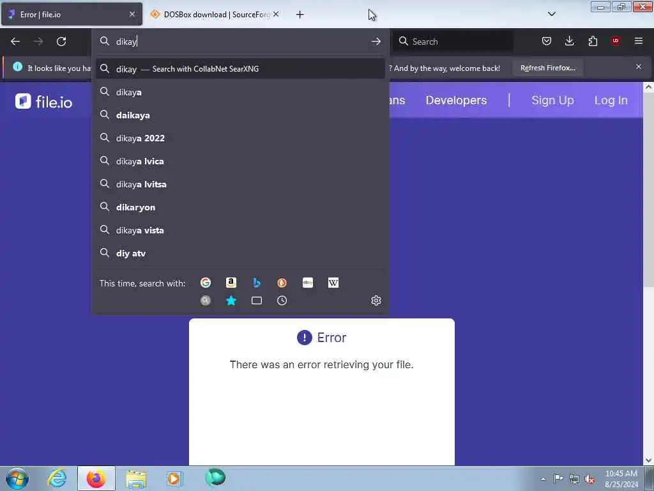Open Windows Explorer folder on taskbar
This screenshot has width=654, height=491.
tap(136, 478)
